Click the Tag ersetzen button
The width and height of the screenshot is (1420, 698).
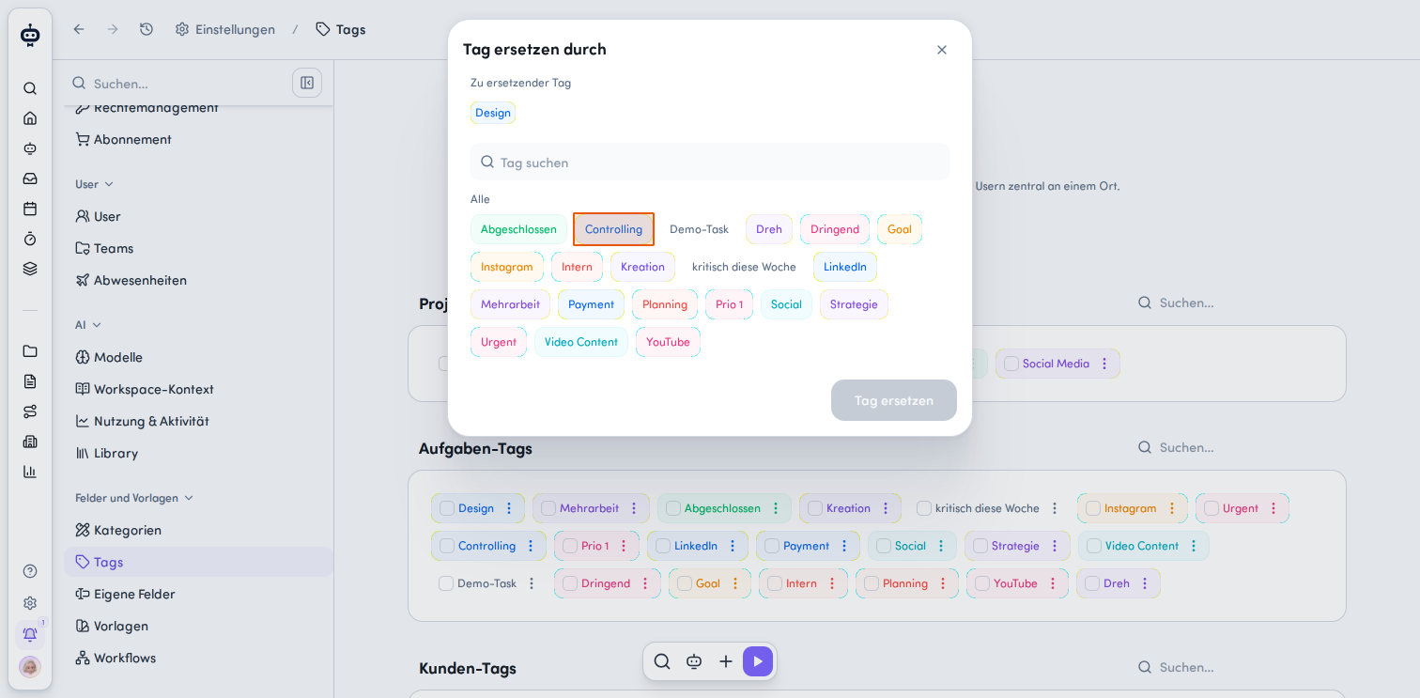click(x=894, y=400)
